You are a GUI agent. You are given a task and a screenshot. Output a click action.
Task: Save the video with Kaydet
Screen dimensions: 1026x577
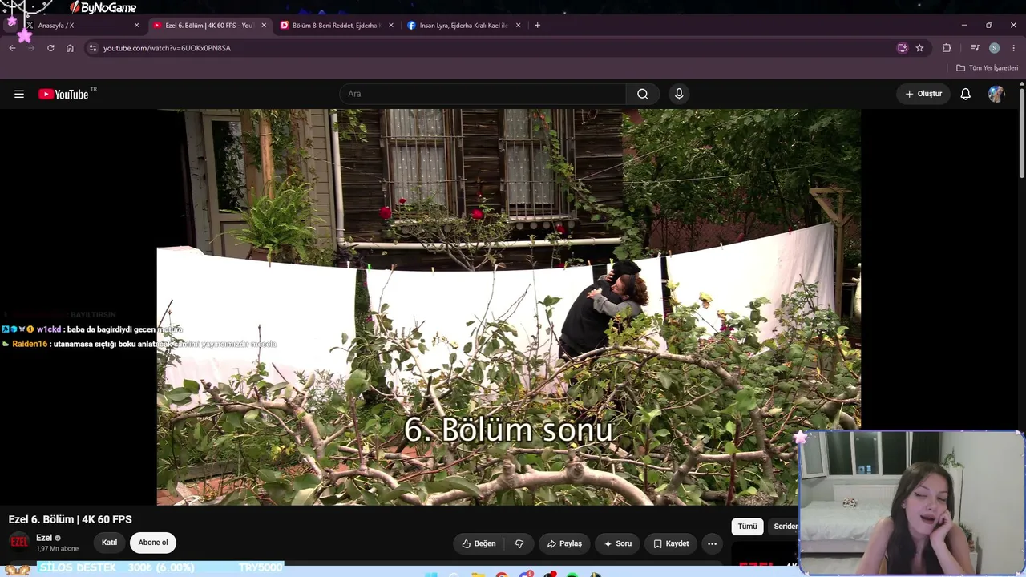pyautogui.click(x=671, y=543)
